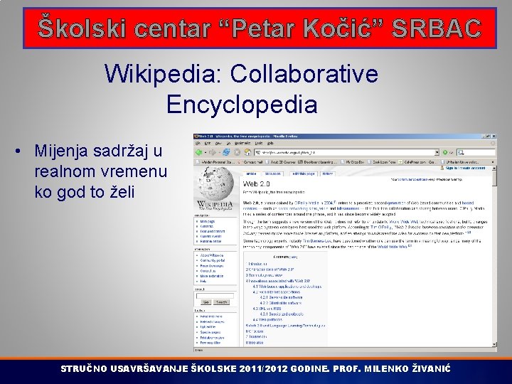Click the Wikipedia globe logo
Screen dimensions: 512x384
click(215, 183)
